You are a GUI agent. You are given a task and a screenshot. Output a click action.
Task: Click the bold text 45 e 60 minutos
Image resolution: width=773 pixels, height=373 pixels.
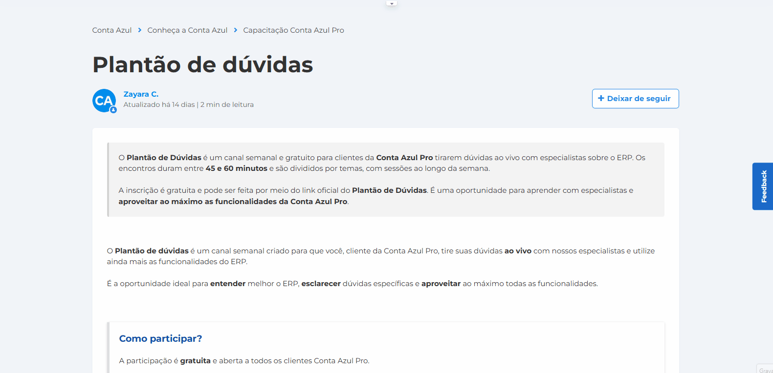[236, 168]
